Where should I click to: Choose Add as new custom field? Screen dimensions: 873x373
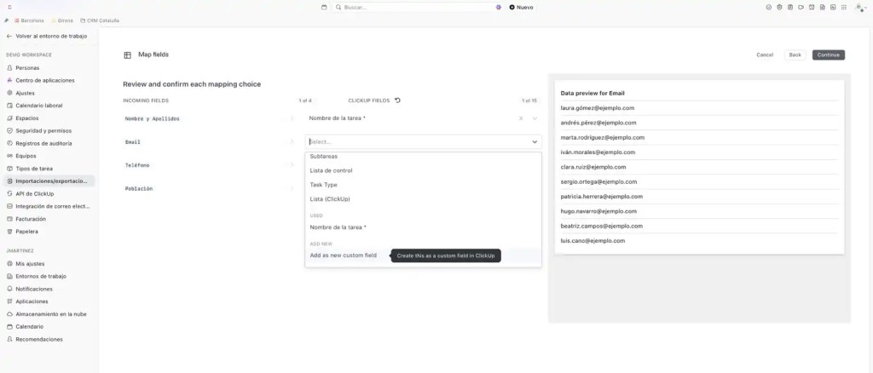tap(343, 255)
